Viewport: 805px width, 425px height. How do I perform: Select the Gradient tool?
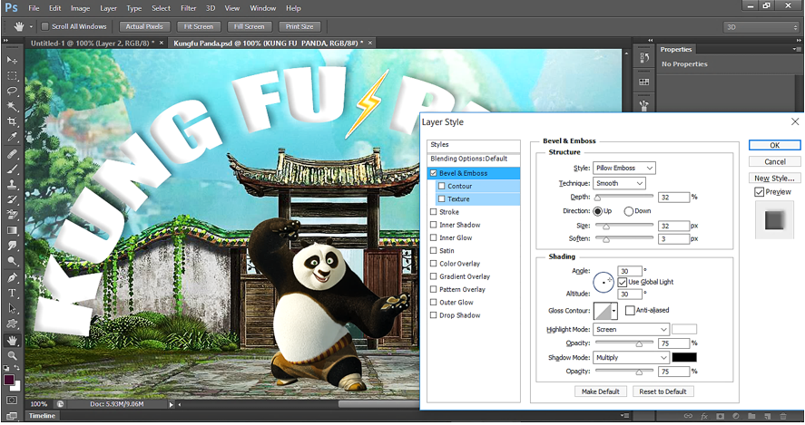pyautogui.click(x=12, y=231)
